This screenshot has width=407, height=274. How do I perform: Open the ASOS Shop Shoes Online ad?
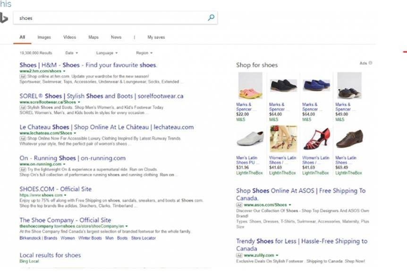301,194
